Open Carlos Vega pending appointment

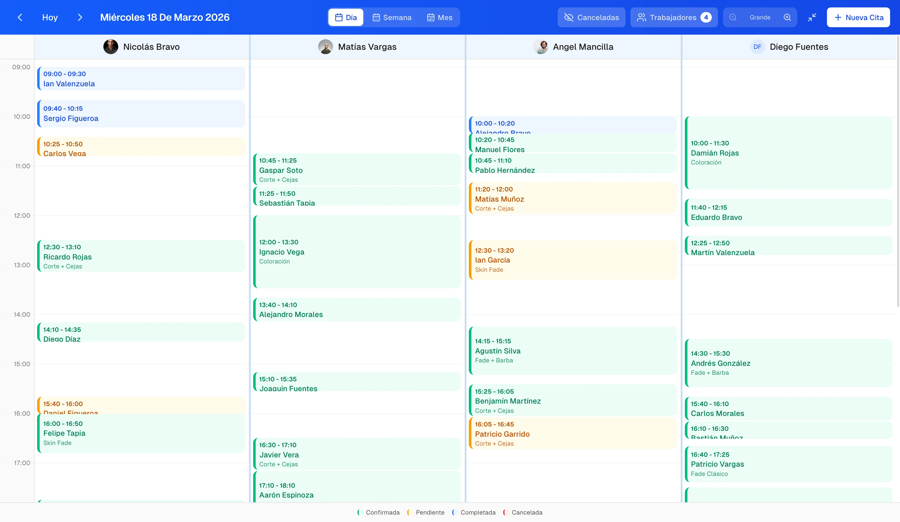coord(141,147)
